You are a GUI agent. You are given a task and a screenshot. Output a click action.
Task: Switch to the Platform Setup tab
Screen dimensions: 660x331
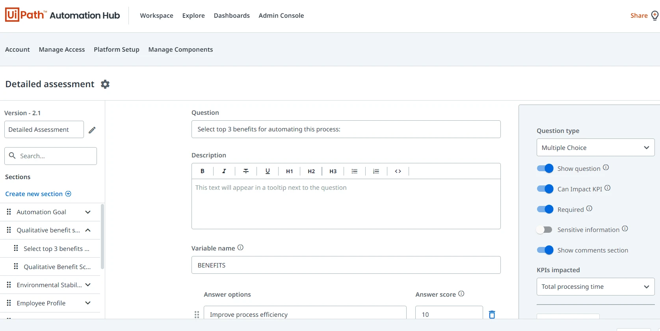pyautogui.click(x=117, y=49)
